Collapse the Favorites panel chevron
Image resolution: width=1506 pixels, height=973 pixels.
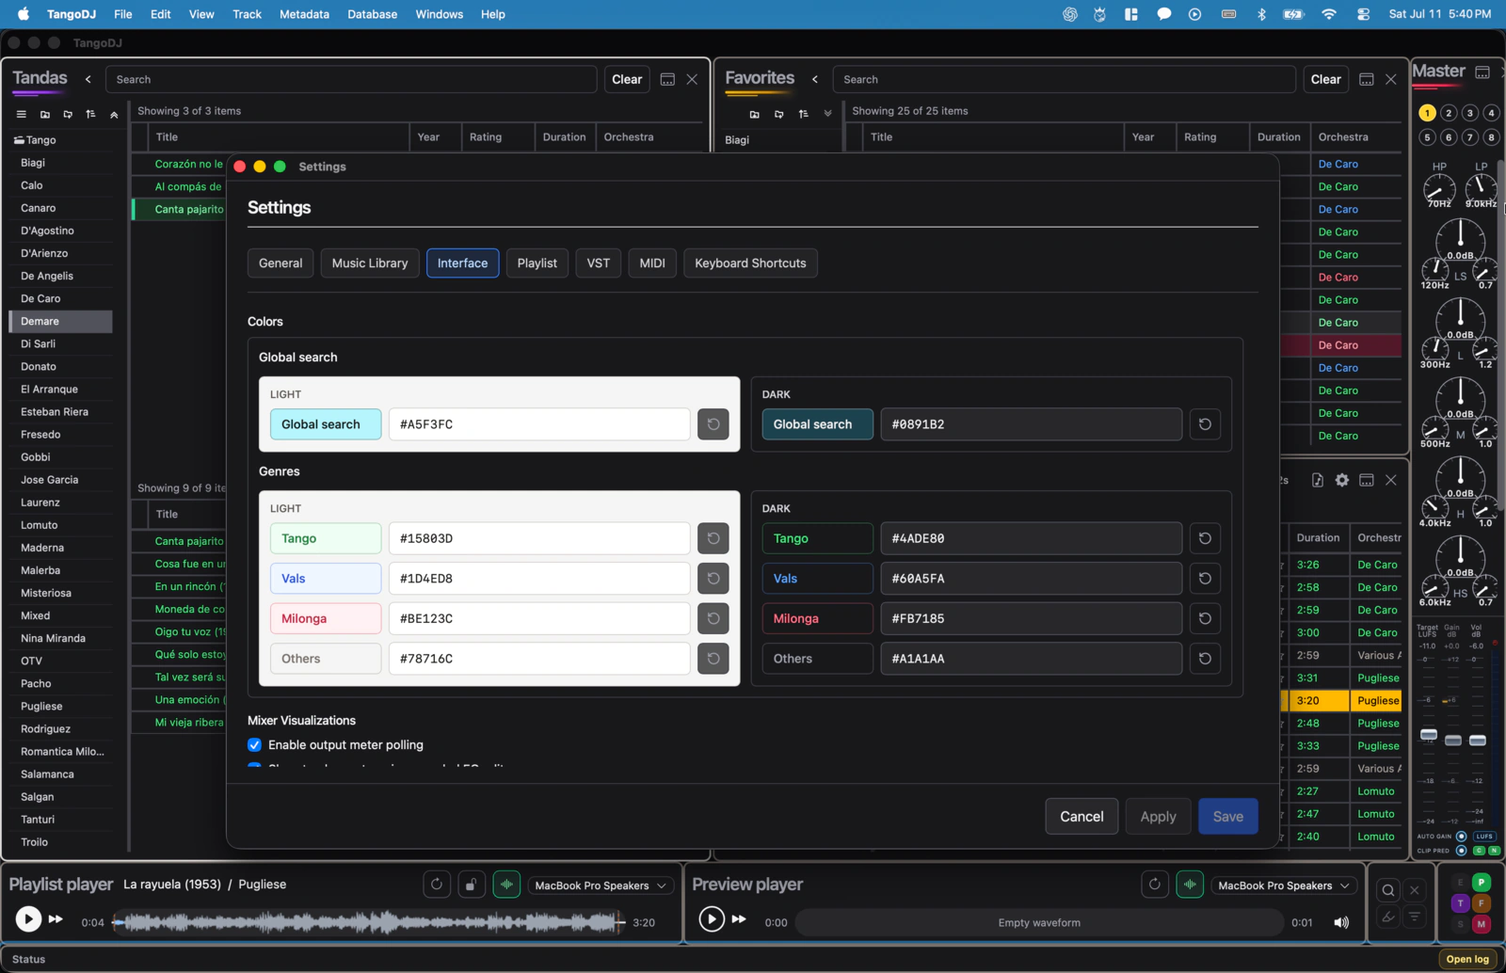click(815, 79)
